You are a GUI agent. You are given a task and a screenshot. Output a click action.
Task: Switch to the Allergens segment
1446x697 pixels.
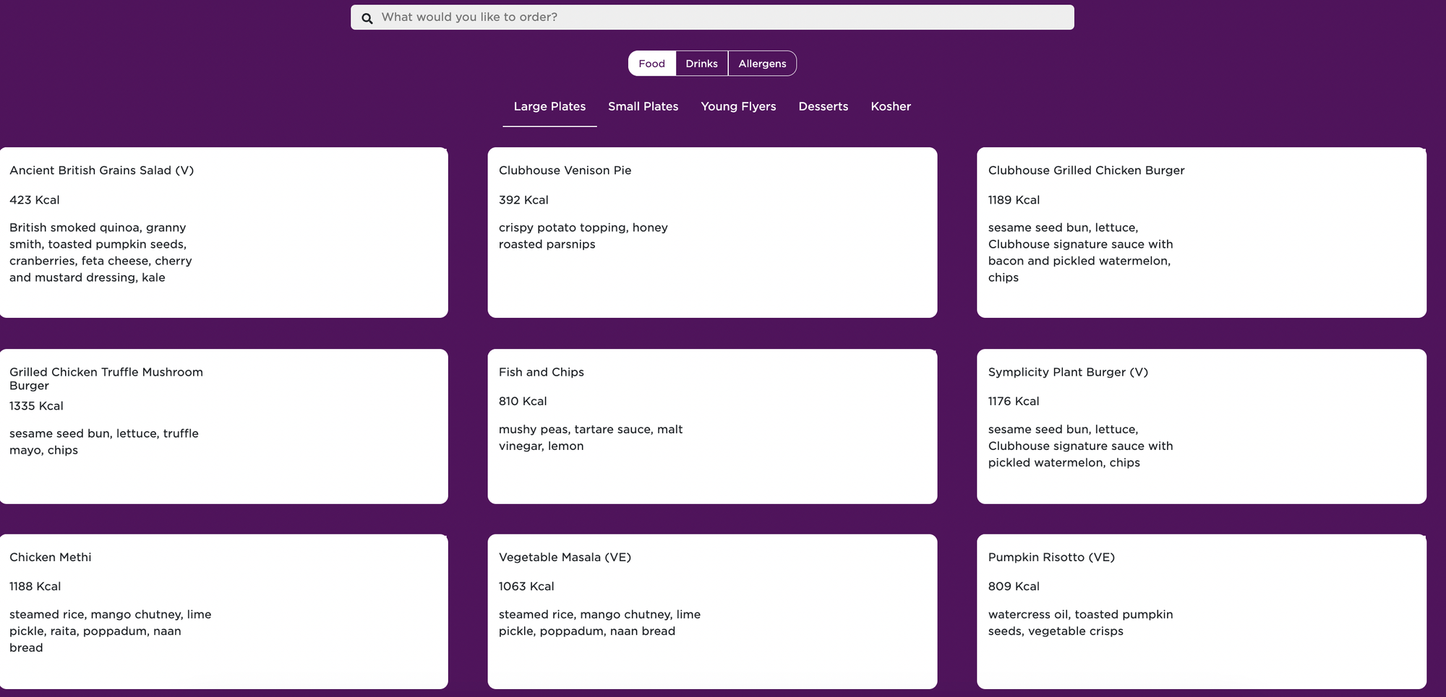tap(762, 64)
